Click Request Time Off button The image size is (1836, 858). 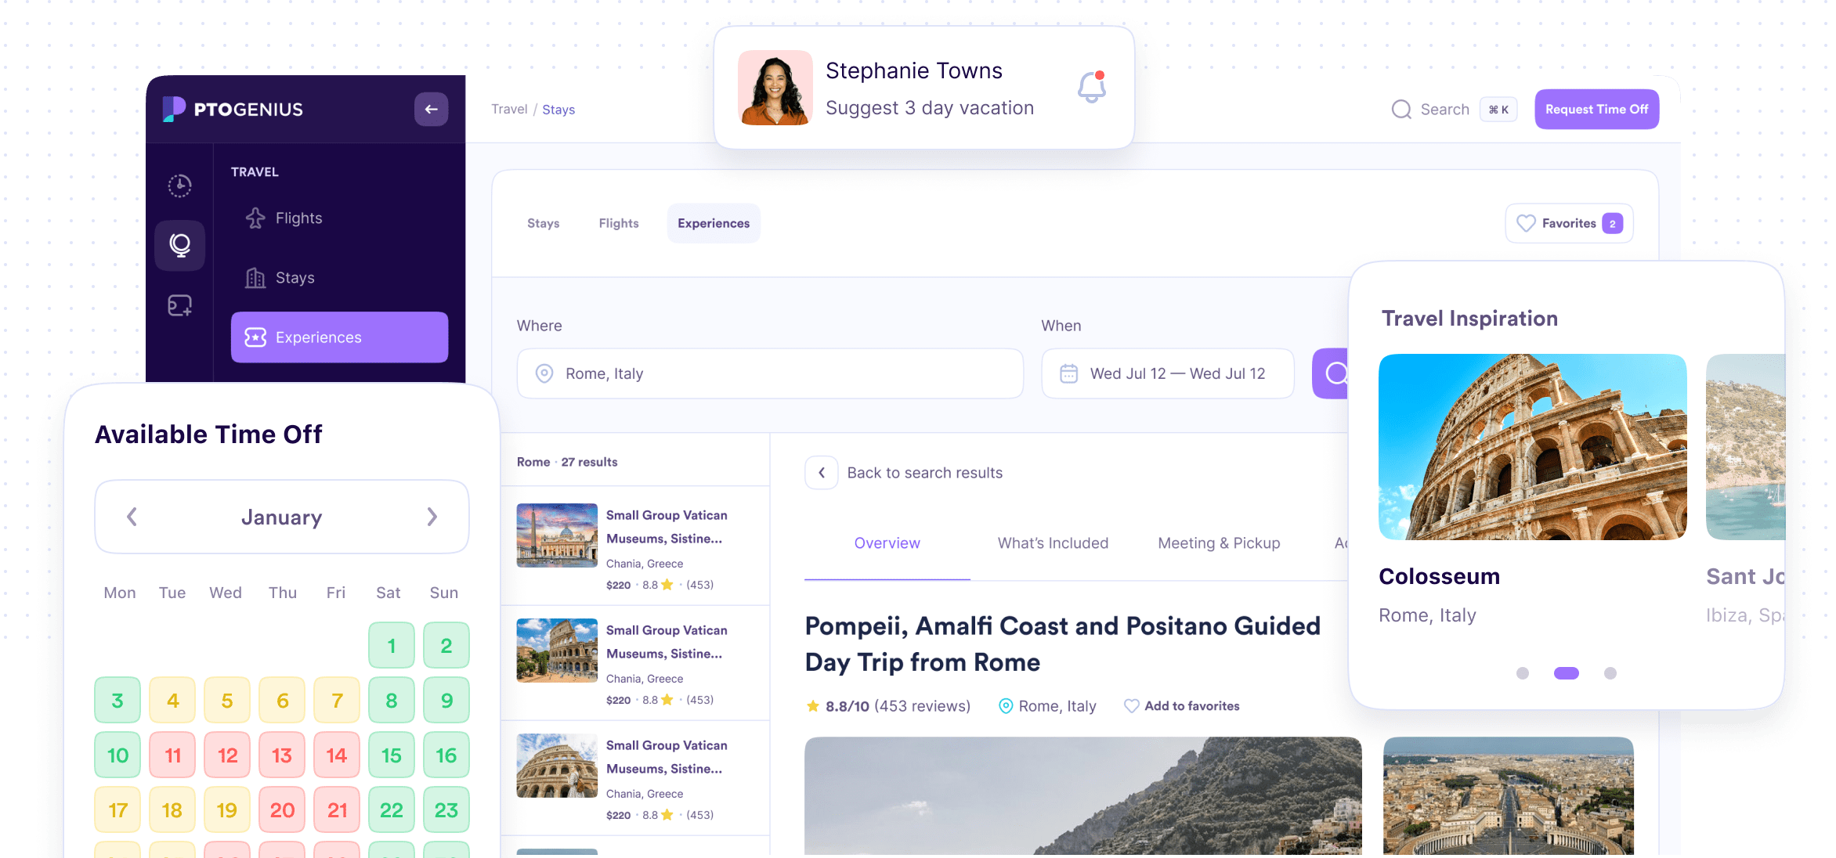(x=1596, y=110)
